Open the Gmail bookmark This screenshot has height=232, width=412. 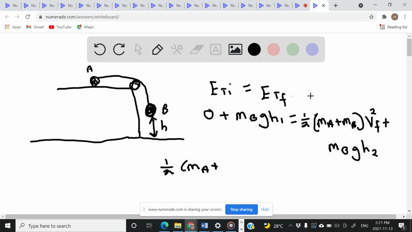pos(35,27)
